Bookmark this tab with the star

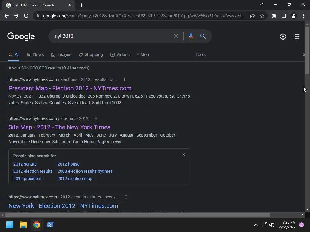262,16
